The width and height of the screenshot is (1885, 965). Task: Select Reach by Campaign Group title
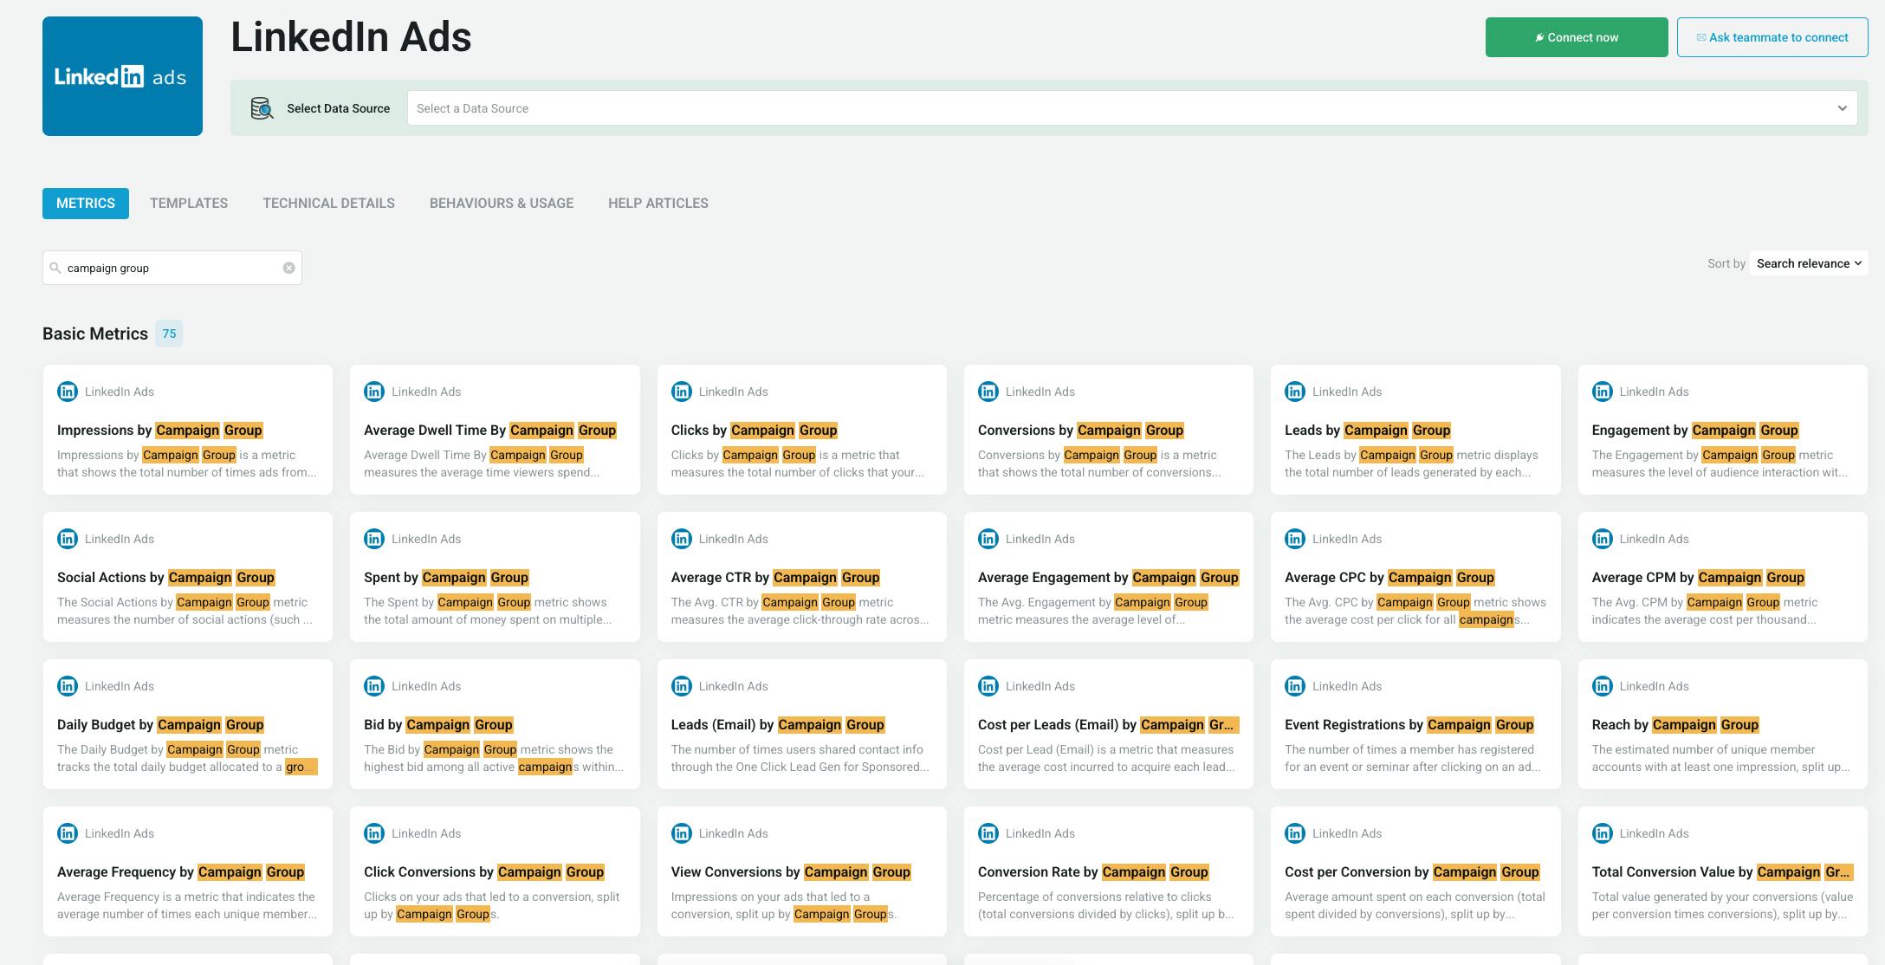pyautogui.click(x=1675, y=724)
